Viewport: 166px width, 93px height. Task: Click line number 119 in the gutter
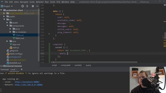42,44
